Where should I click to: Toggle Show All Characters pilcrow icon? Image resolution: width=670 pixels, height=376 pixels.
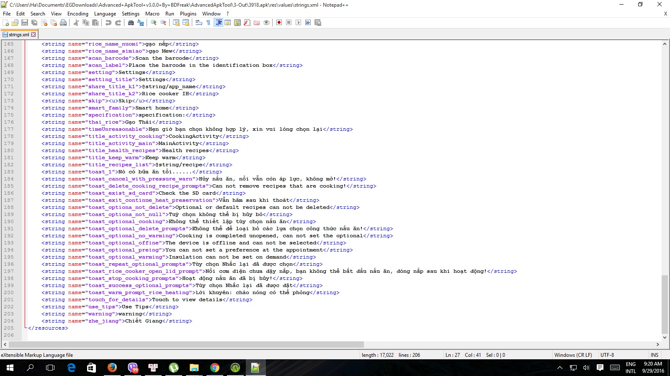209,23
